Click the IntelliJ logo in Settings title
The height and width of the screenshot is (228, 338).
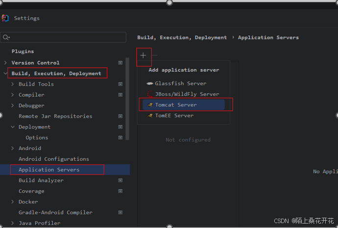pos(5,18)
